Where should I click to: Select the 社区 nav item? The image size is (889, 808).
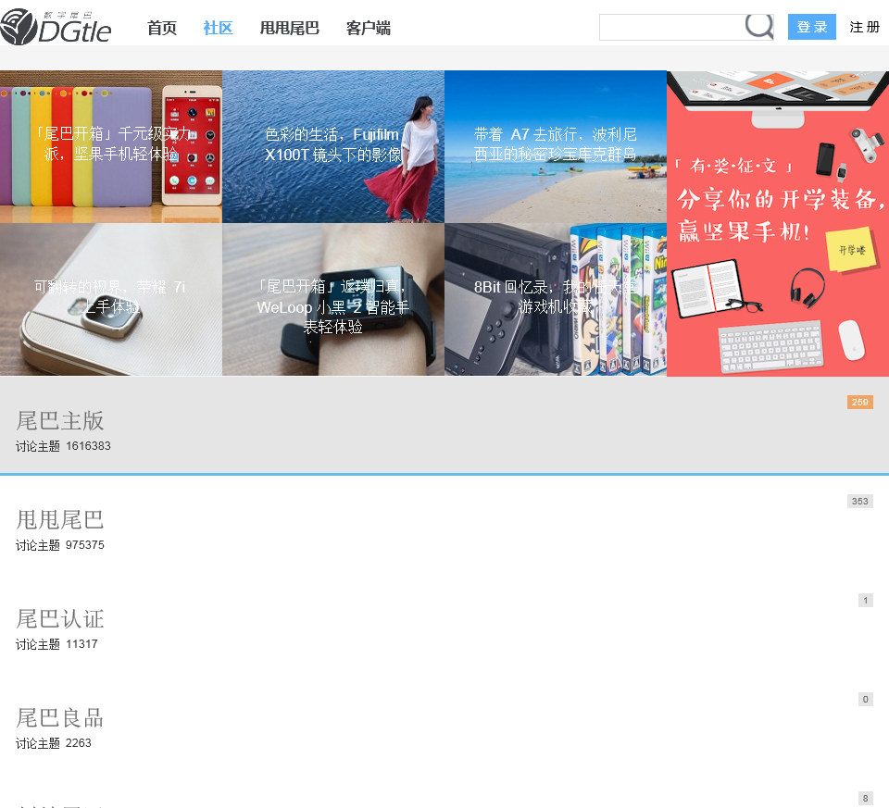[219, 28]
